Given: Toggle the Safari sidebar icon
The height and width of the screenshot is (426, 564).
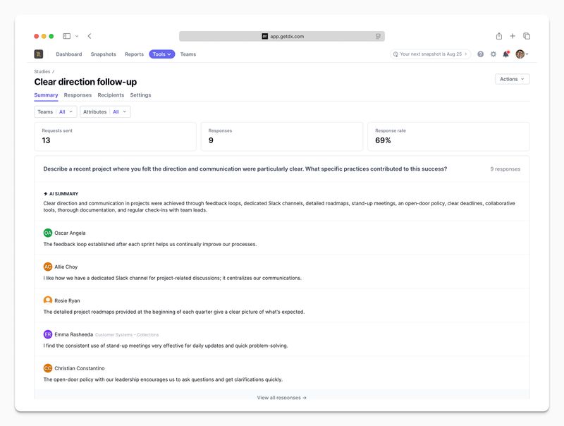Looking at the screenshot, I should click(66, 36).
